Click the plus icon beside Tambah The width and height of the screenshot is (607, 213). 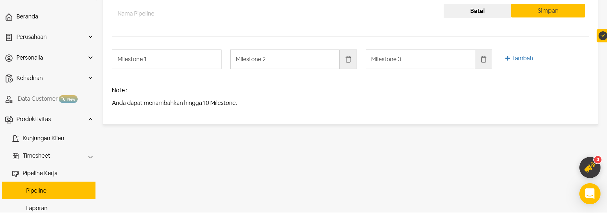[508, 58]
